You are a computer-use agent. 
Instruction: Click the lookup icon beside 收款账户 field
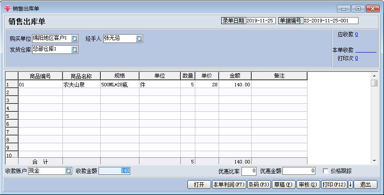68,171
